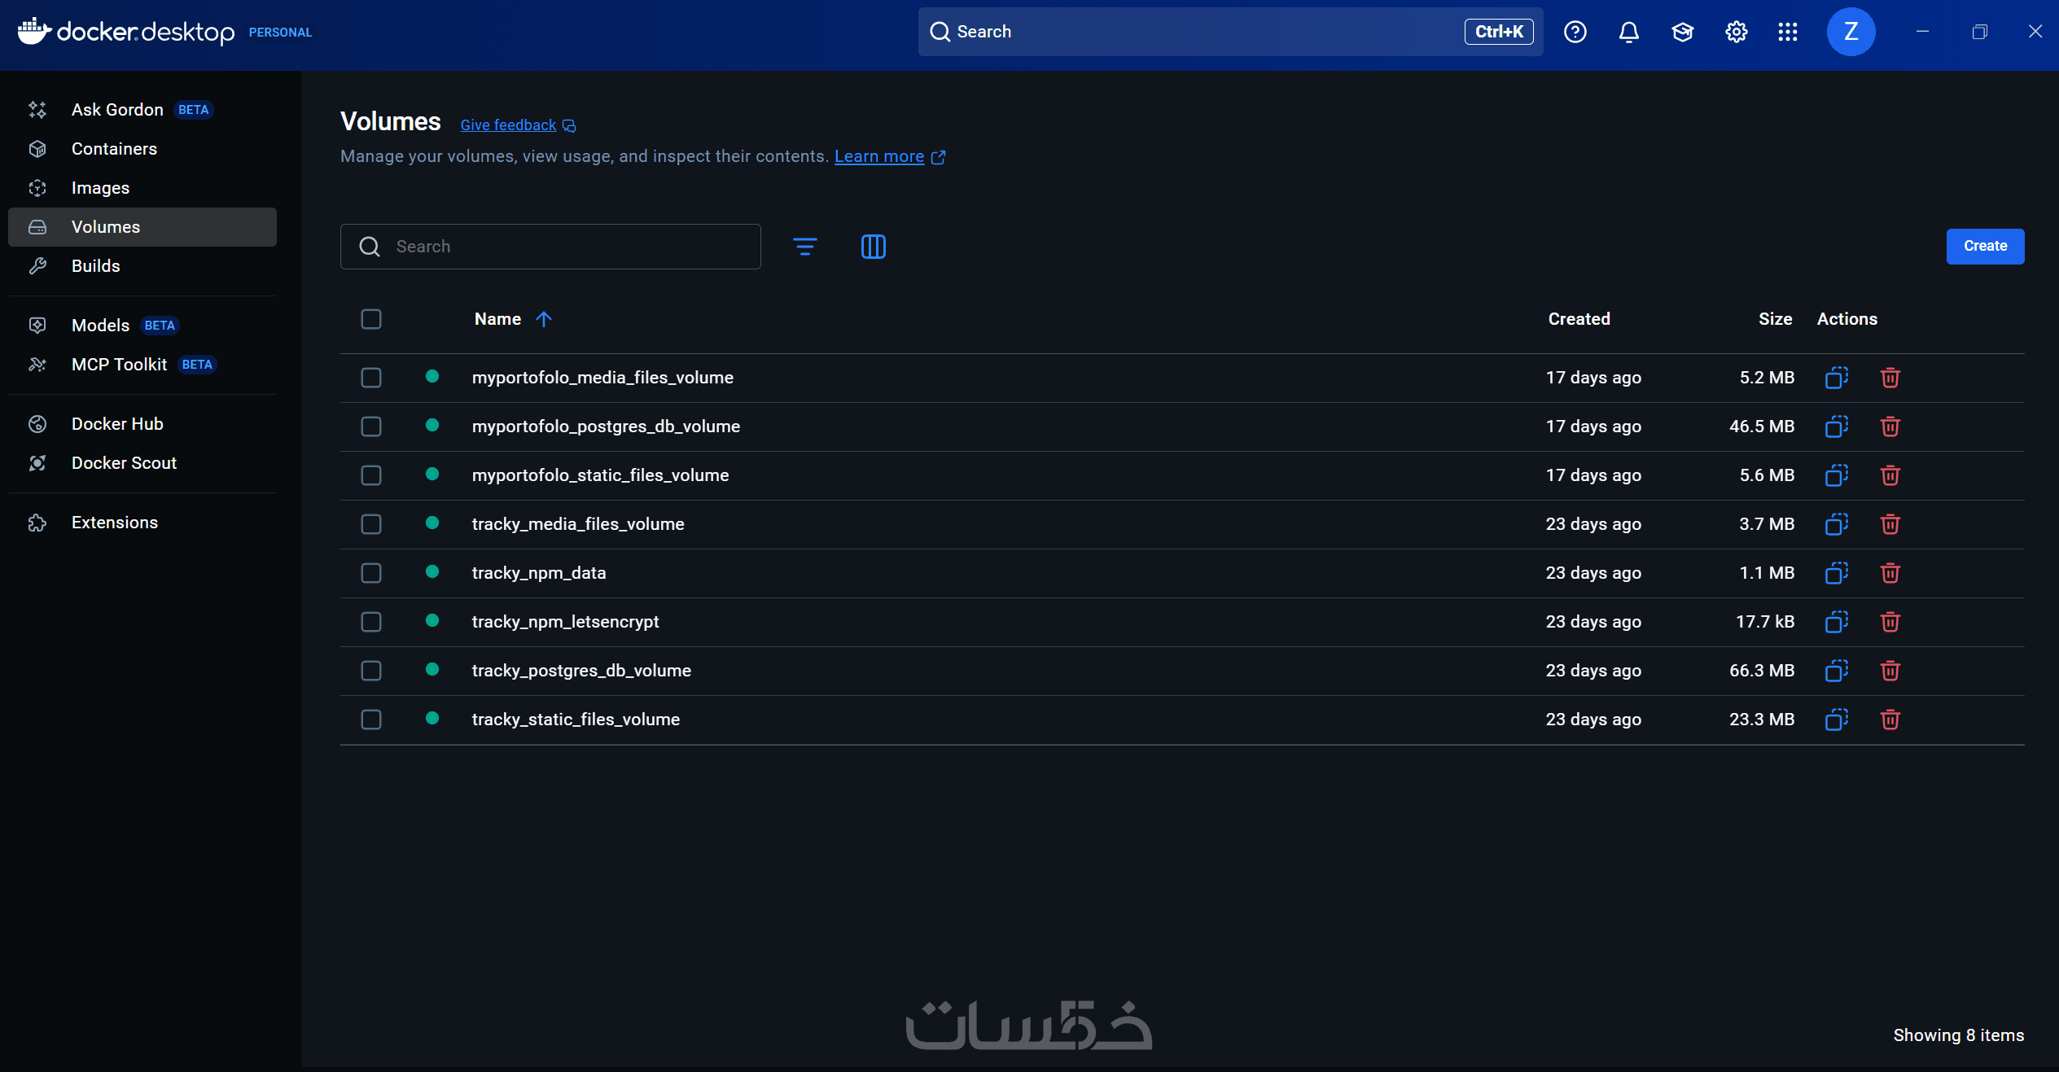Open the column display settings icon
Image resolution: width=2059 pixels, height=1072 pixels.
point(873,247)
